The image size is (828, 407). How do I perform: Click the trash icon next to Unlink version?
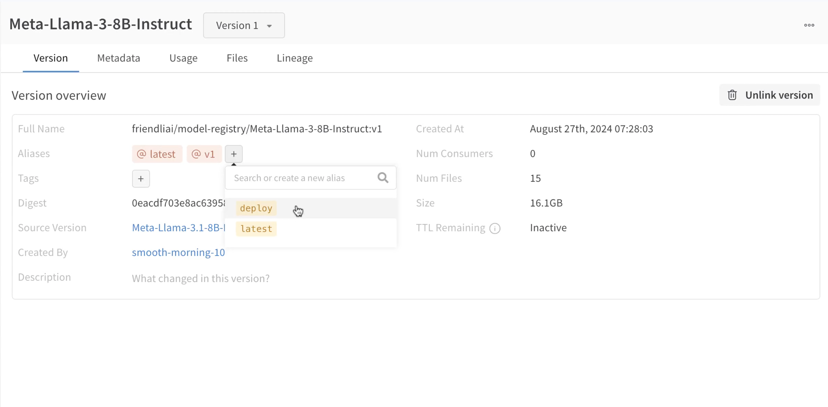(x=732, y=95)
